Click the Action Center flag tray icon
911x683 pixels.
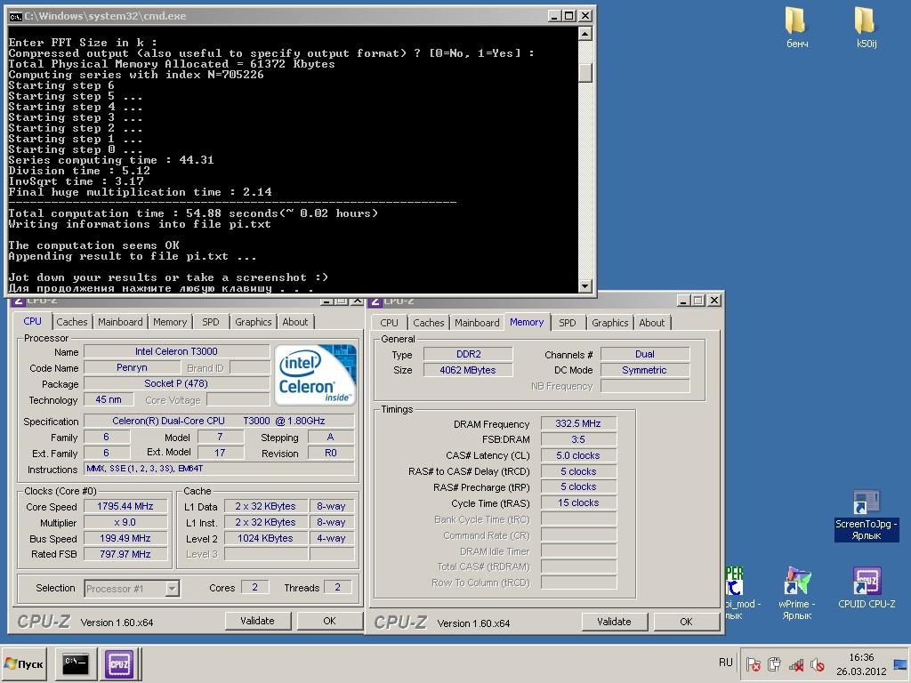pyautogui.click(x=754, y=663)
